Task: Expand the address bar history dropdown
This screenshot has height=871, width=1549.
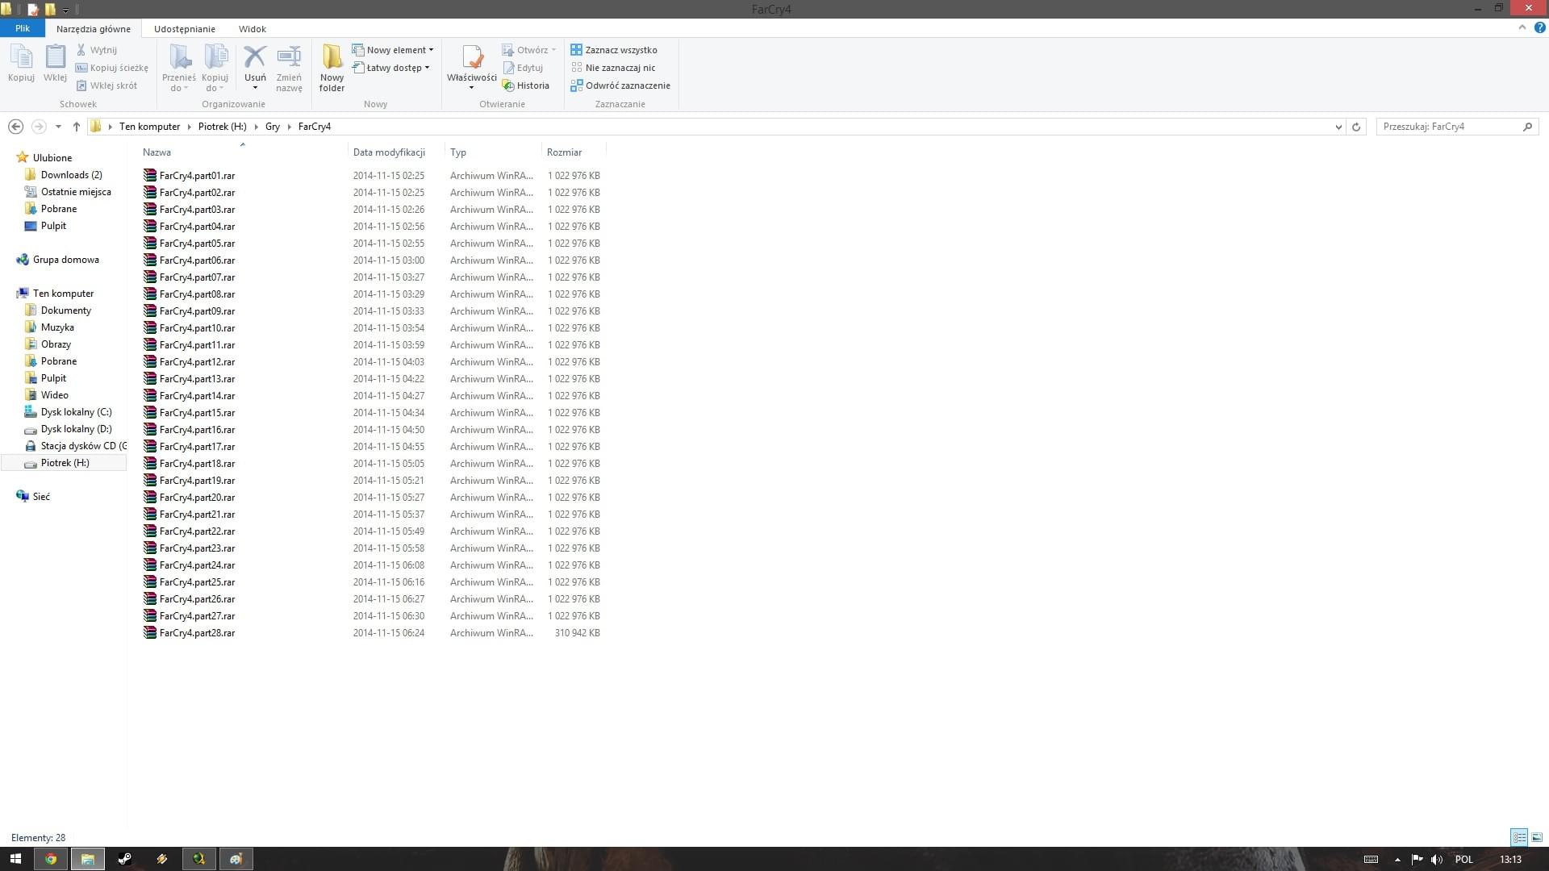Action: [x=1338, y=127]
